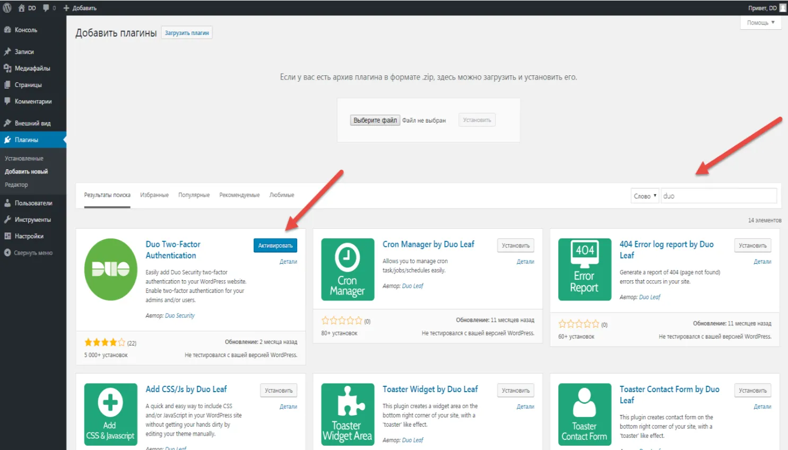Install 404 Error log report plugin
This screenshot has width=788, height=450.
tap(752, 245)
